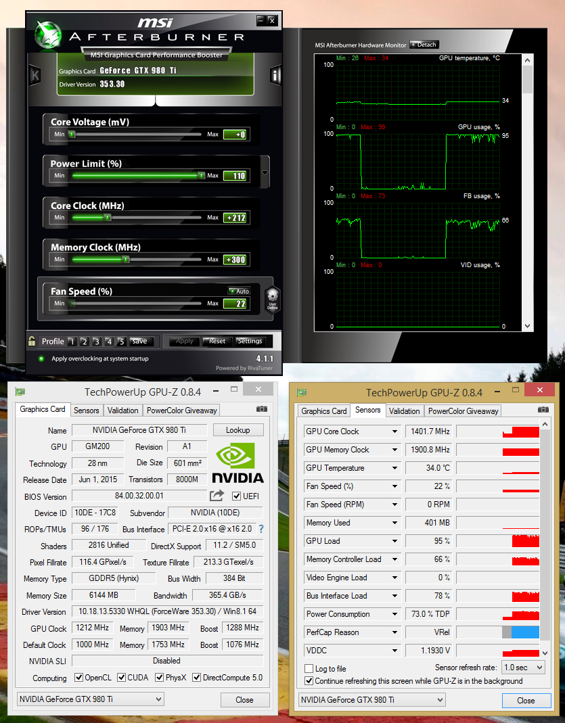Click the Afterburner K (Kombustor) side button

click(35, 75)
